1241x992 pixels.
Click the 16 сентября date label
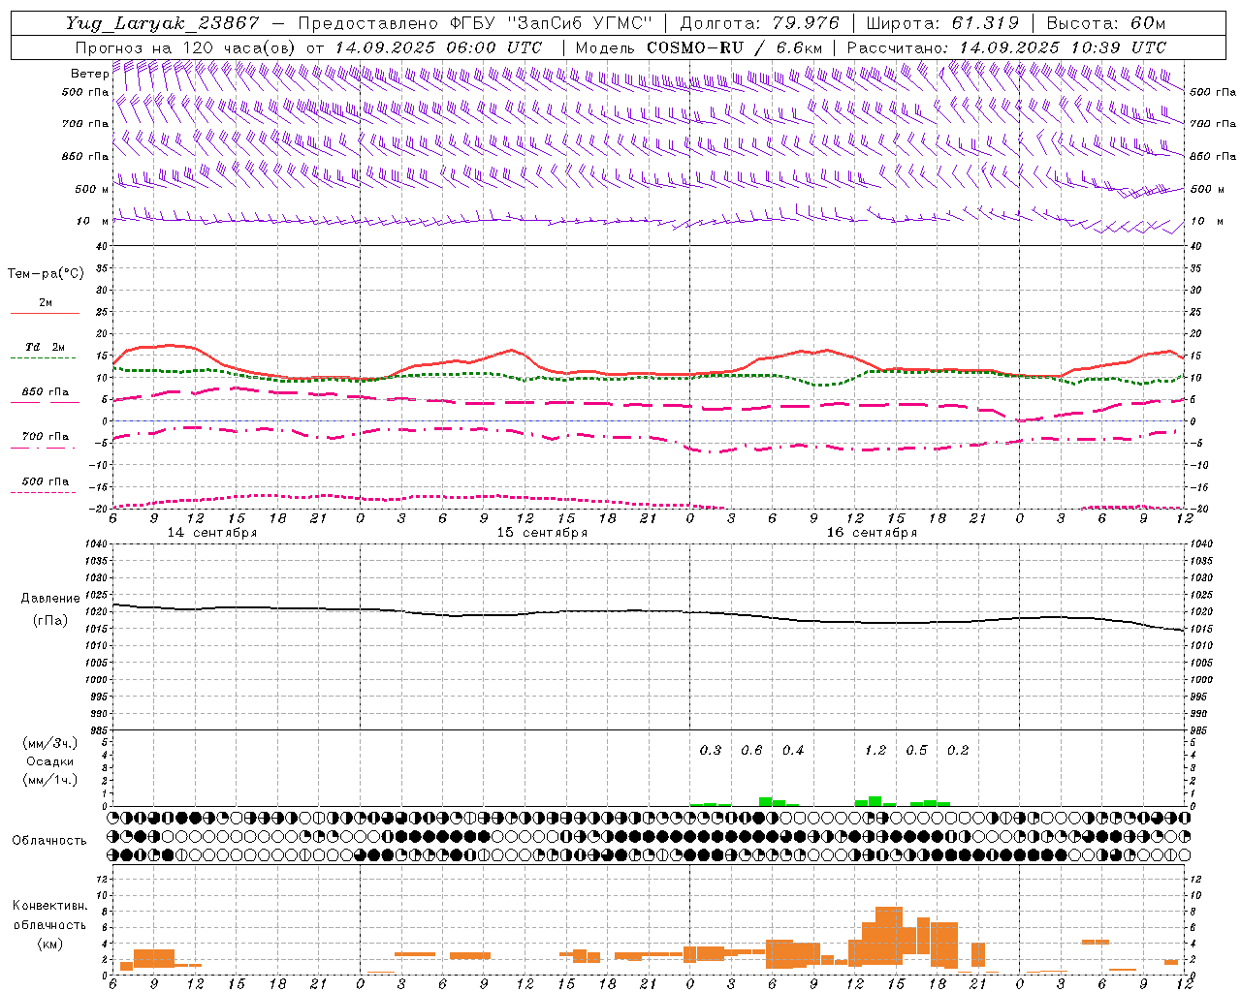pos(872,533)
